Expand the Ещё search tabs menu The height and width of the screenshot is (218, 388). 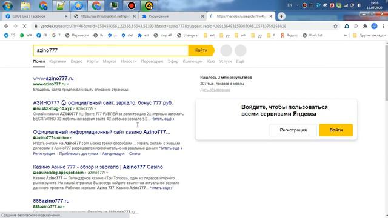[x=240, y=61]
